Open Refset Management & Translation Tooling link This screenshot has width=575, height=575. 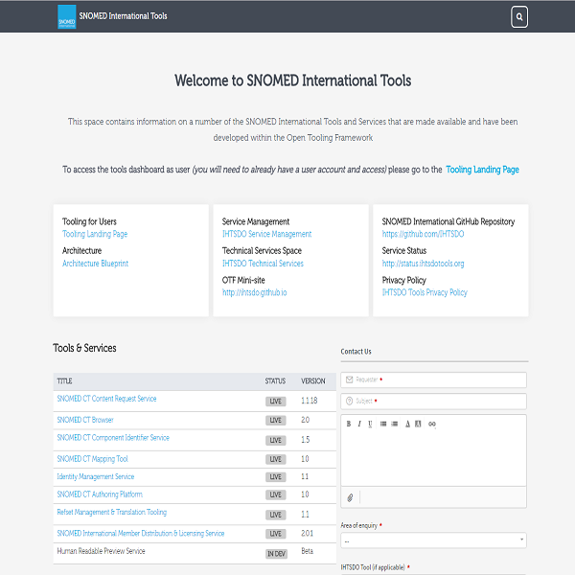pos(112,512)
